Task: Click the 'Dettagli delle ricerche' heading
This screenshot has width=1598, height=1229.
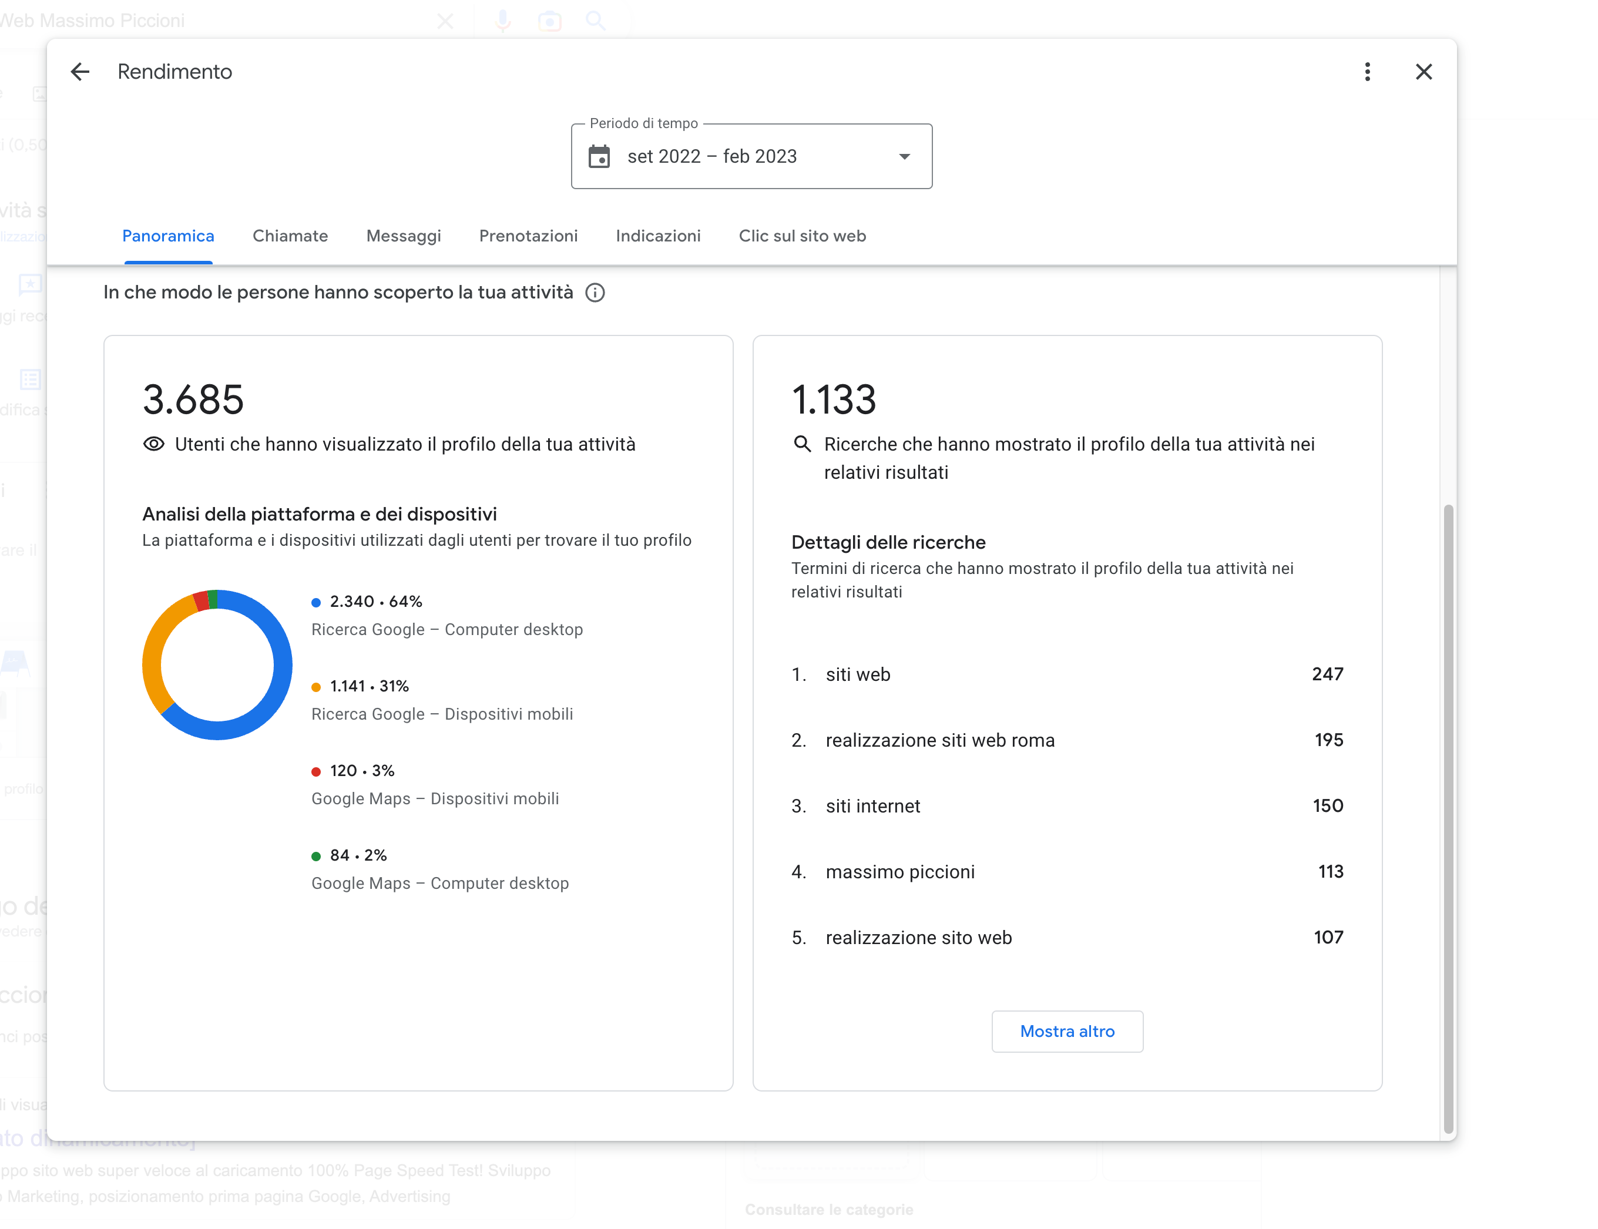Action: pyautogui.click(x=888, y=542)
